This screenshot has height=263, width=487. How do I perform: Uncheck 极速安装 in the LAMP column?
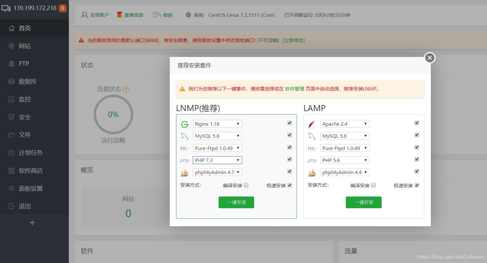point(417,185)
